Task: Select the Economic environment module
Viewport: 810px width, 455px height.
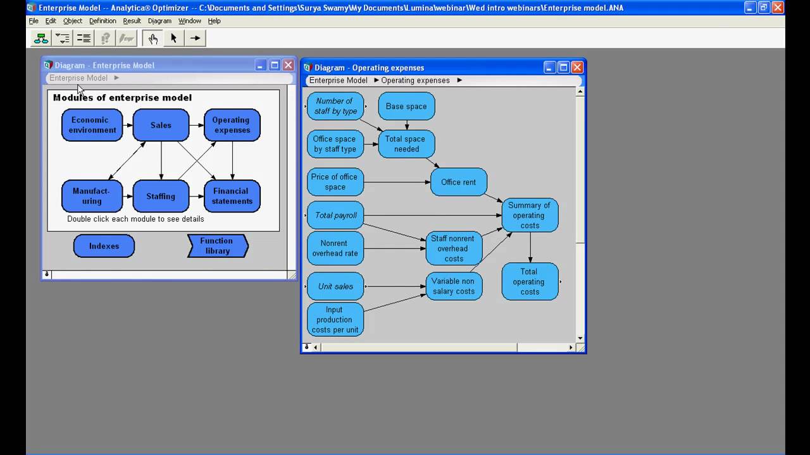Action: (x=92, y=125)
